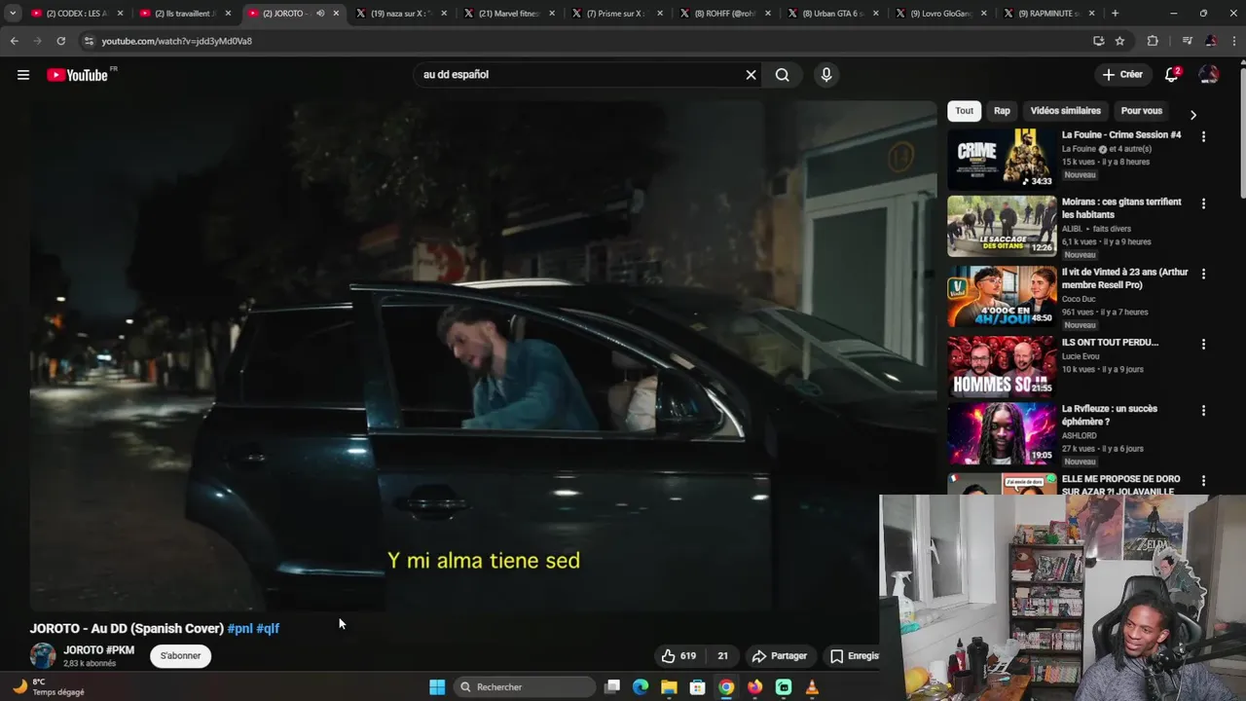Open the La Rvfleuze video title link
Screen dimensions: 1246x701
point(1110,415)
